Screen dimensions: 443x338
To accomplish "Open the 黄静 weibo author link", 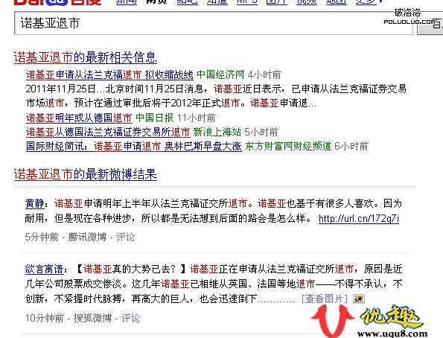I will 34,203.
